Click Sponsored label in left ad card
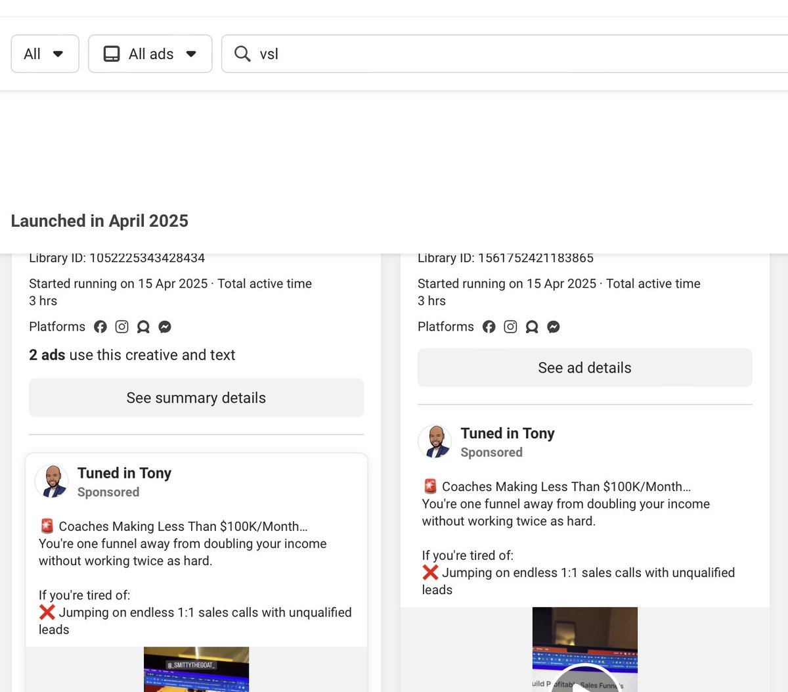Screen dimensions: 788x692 tap(108, 492)
